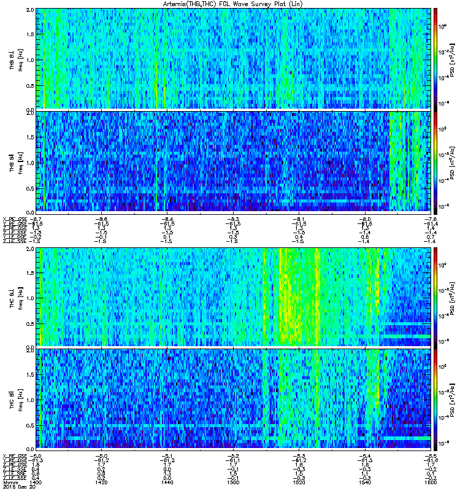Select the color bar beside the THC B-perpendicular panel
Image resolution: width=460 pixels, height=491 pixels.
click(435, 297)
